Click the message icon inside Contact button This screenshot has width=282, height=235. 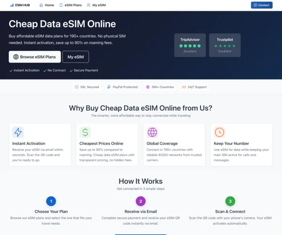click(x=255, y=5)
